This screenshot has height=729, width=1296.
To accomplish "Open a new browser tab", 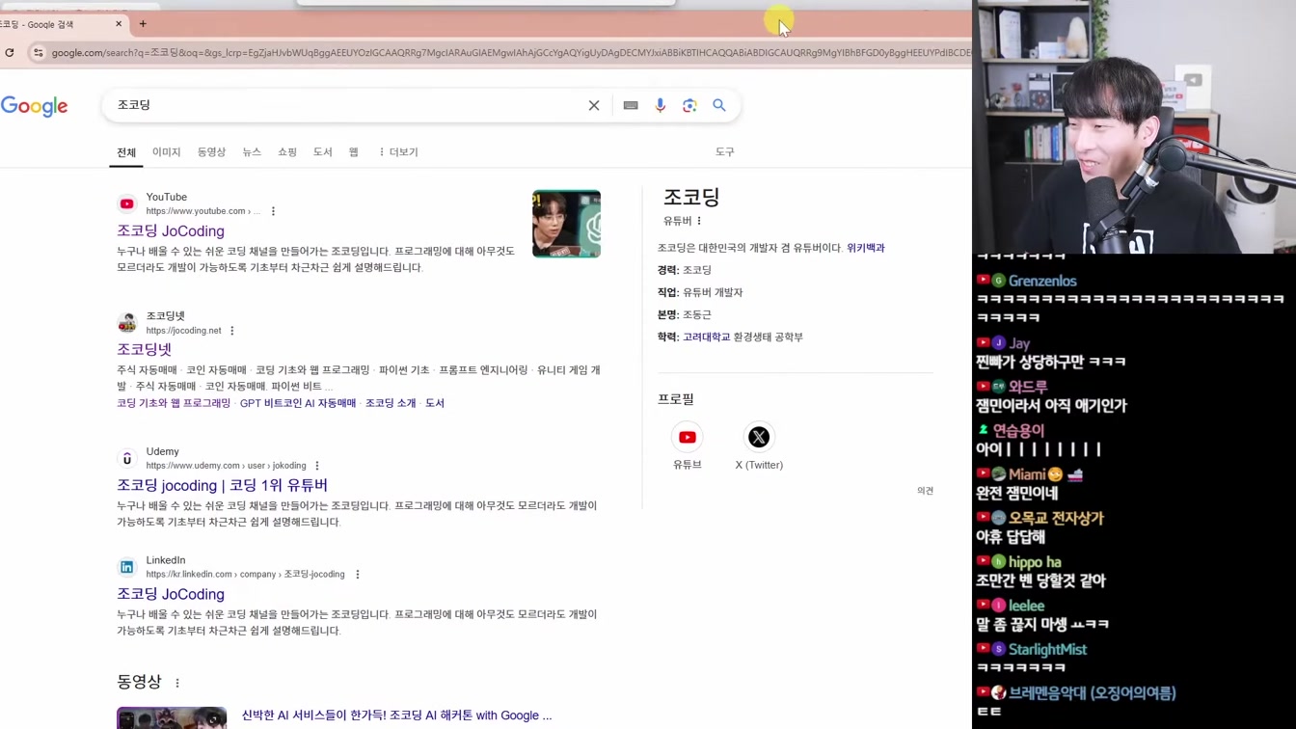I will [143, 24].
